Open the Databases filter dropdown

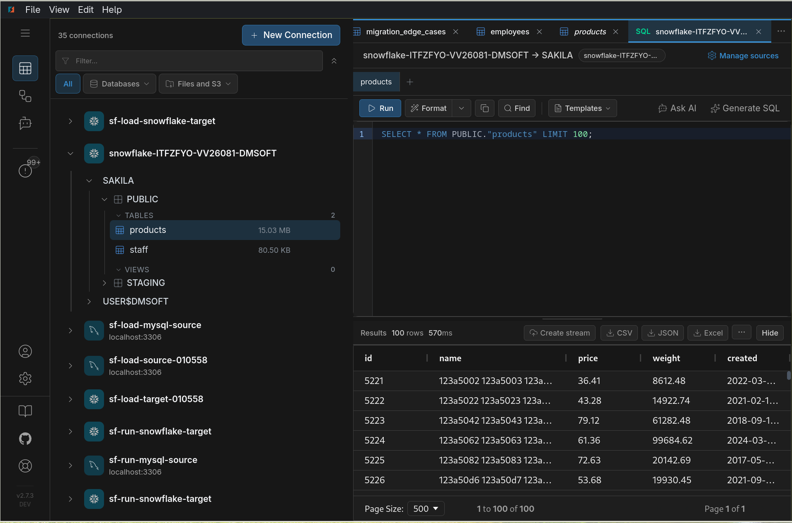point(119,84)
